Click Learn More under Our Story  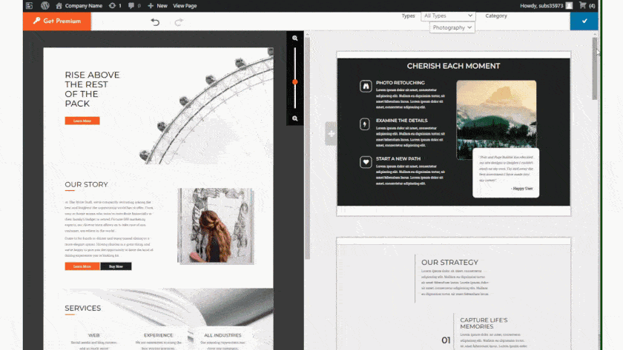click(x=82, y=266)
